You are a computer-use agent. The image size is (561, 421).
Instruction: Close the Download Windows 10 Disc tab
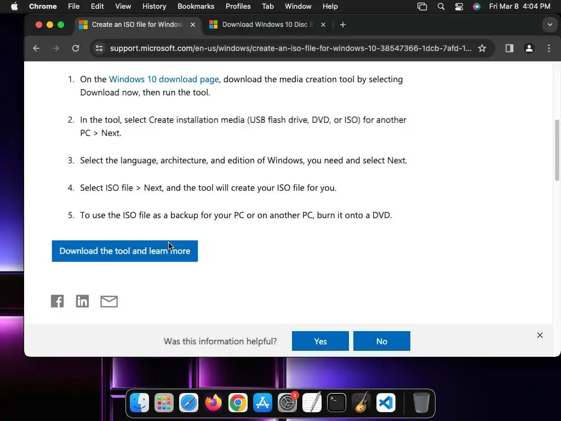323,25
